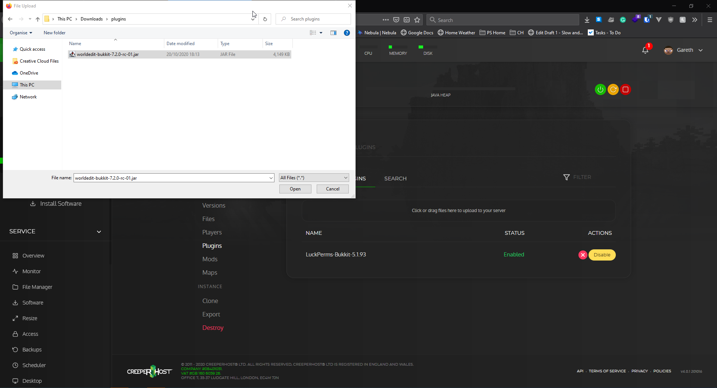Click the Install Software download icon

point(33,204)
